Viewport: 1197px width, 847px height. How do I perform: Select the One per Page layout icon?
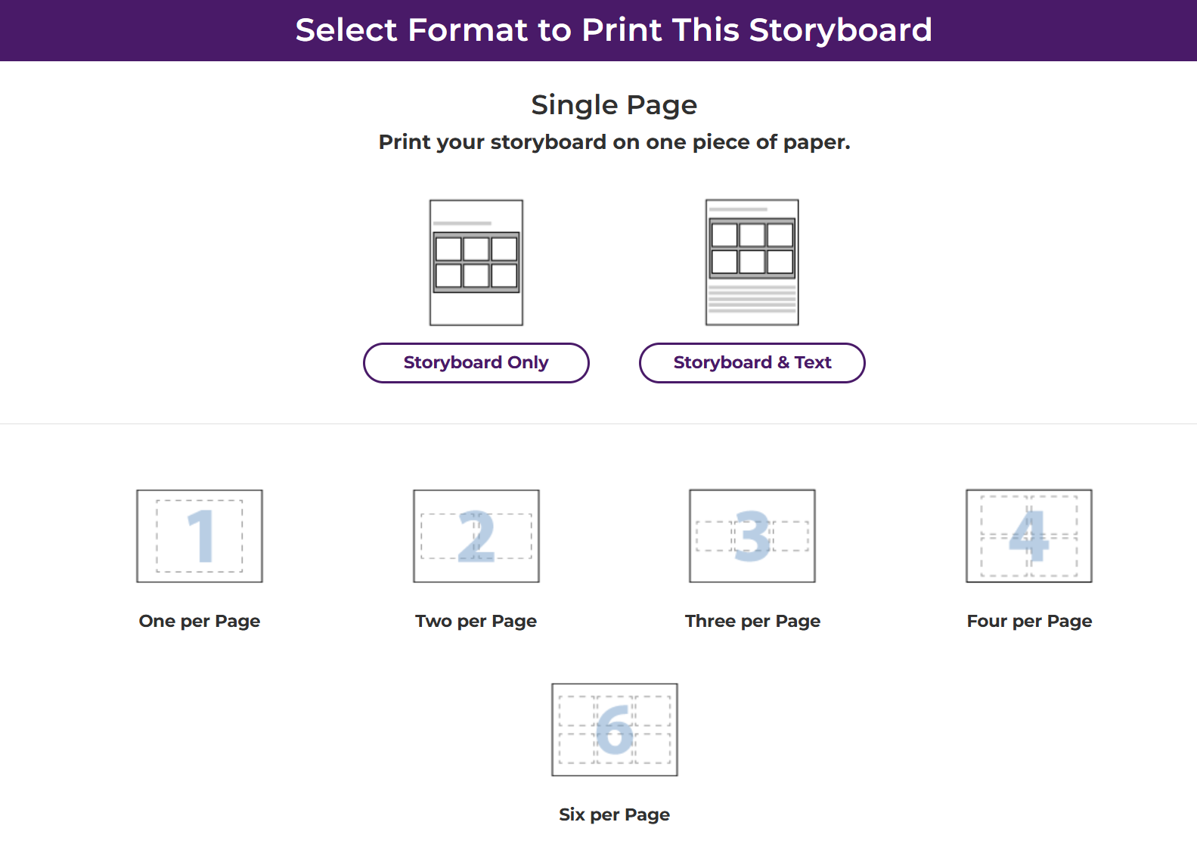(x=200, y=536)
